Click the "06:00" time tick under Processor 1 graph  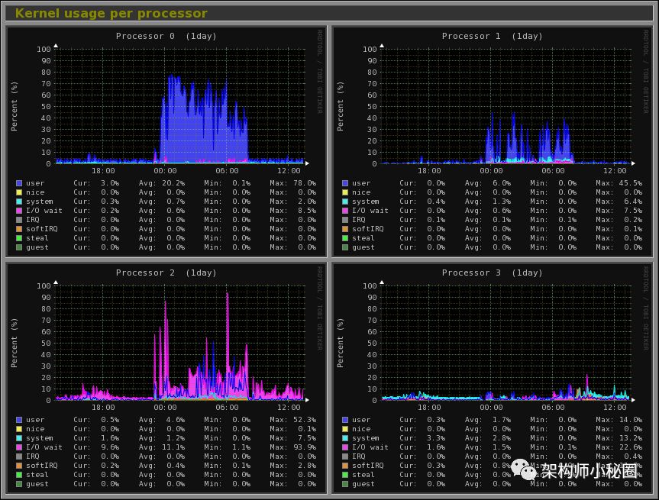pos(553,170)
